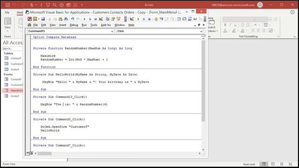Open the arrow beside the Insert Module icon
The height and width of the screenshot is (168, 299).
tap(39, 19)
